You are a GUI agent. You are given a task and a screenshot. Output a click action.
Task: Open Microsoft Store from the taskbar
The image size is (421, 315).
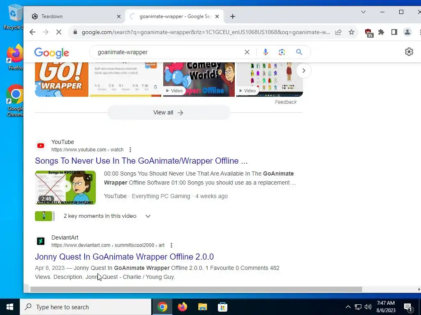222,307
